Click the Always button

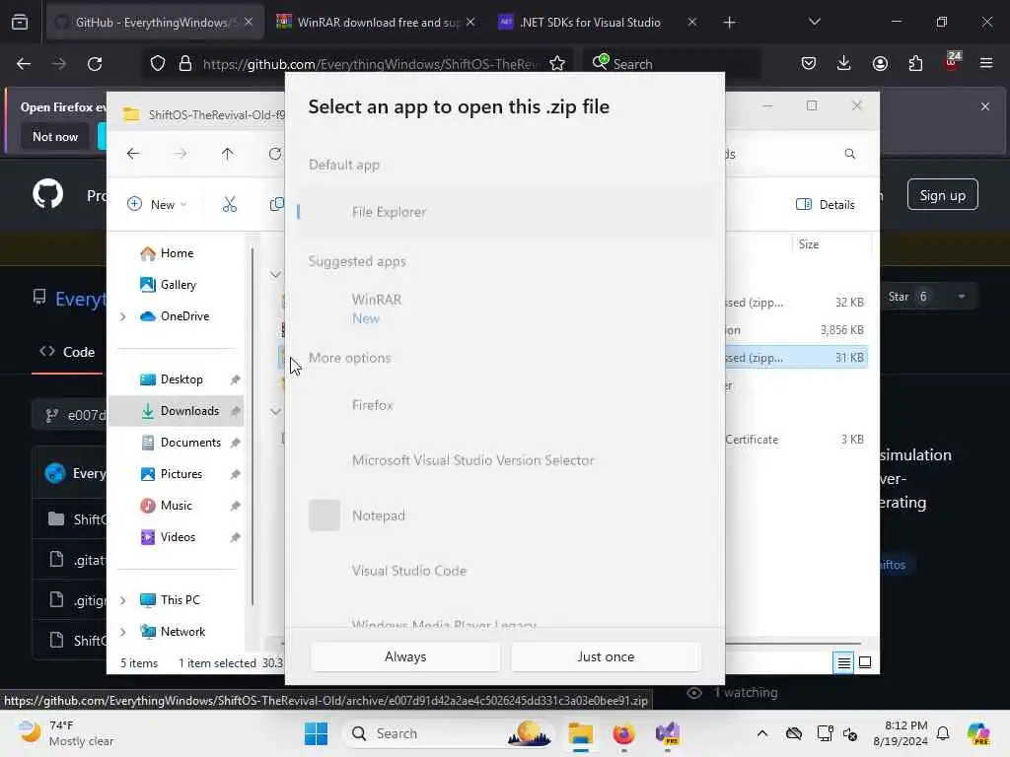coord(405,656)
